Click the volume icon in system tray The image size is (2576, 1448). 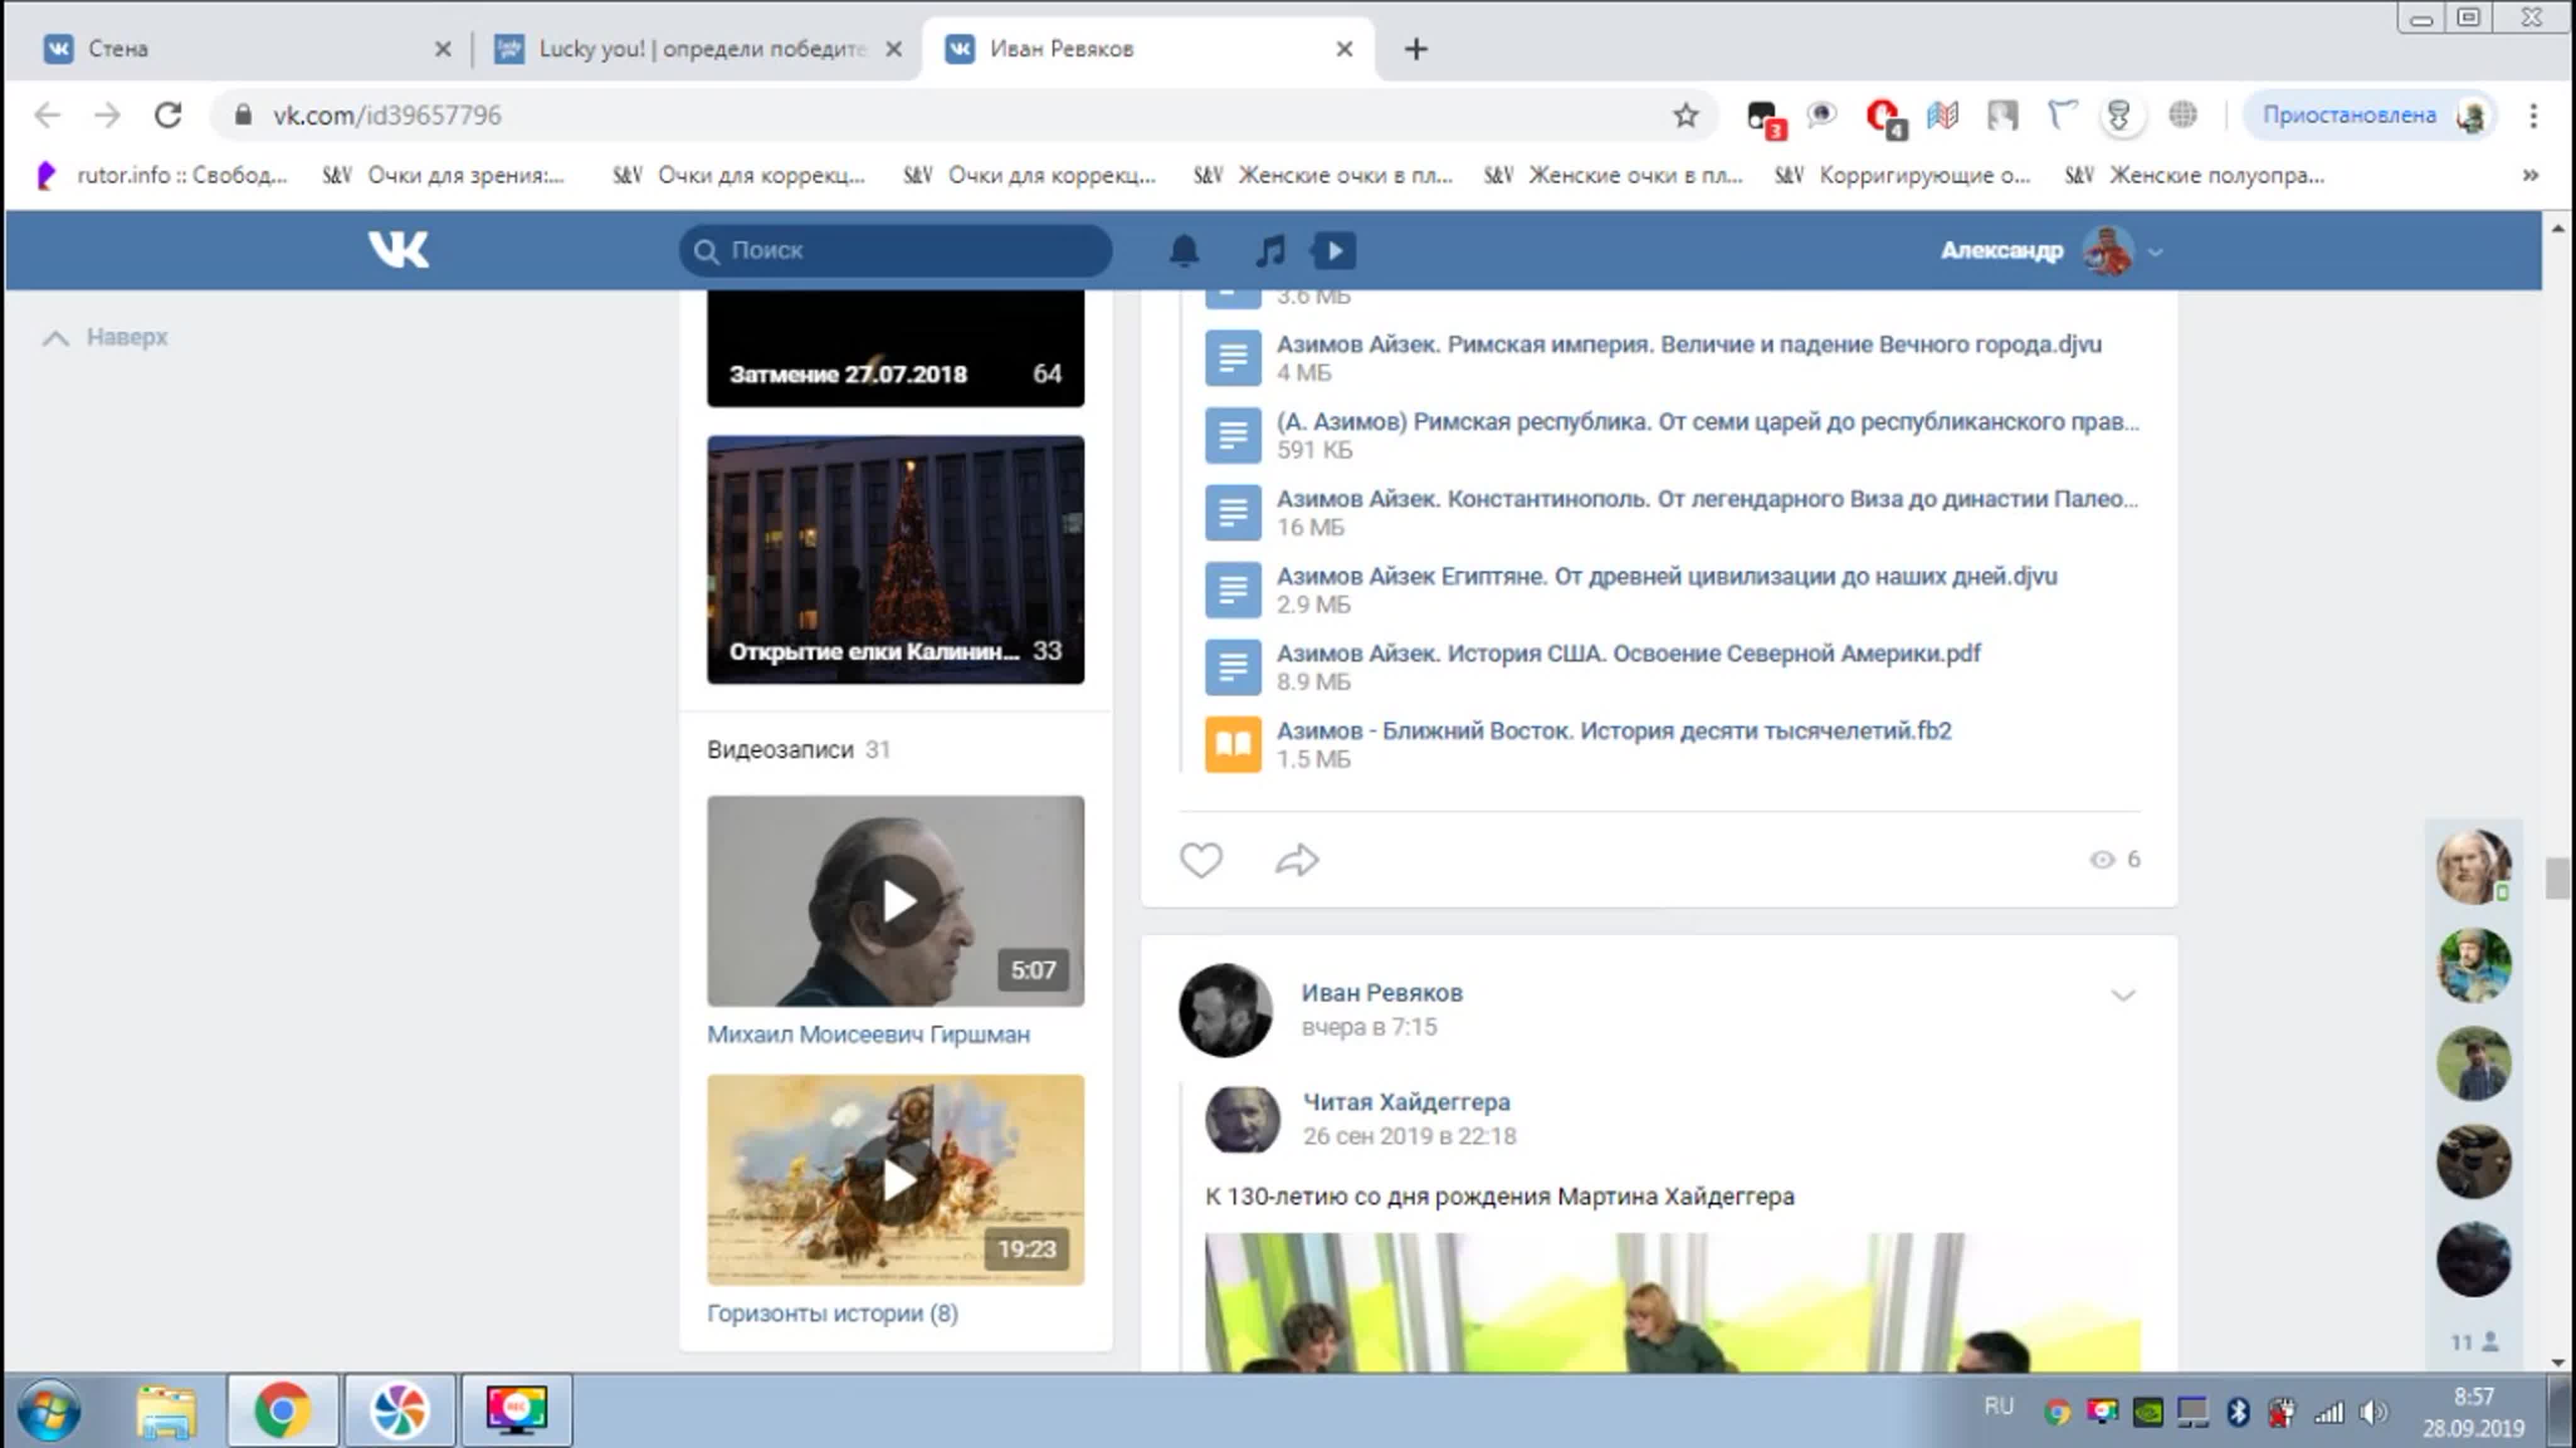[2373, 1411]
